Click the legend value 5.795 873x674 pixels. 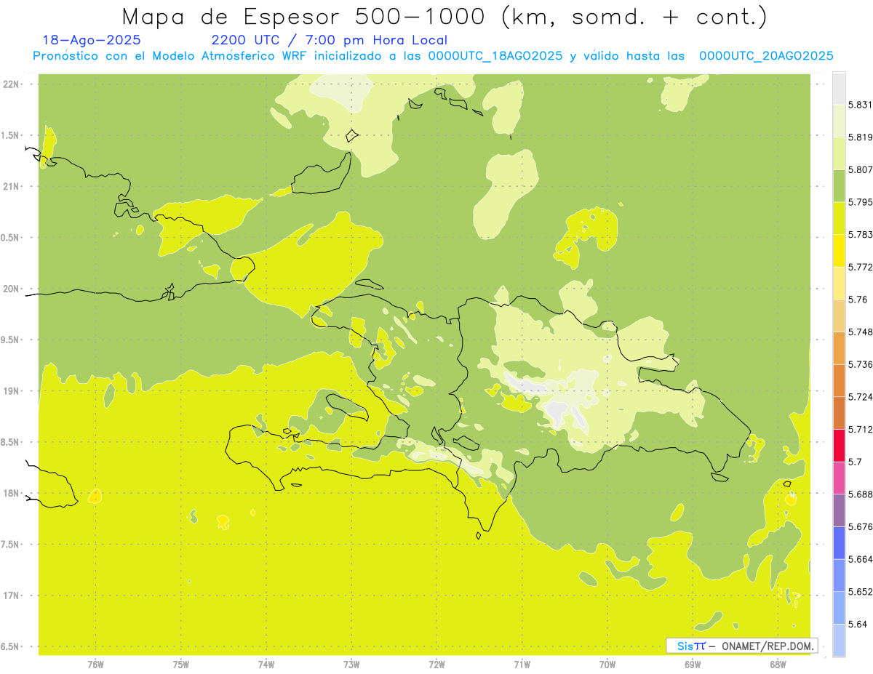[860, 202]
